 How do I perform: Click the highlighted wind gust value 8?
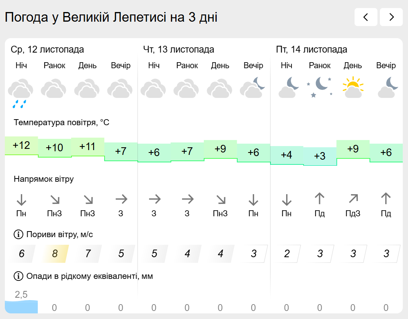(55, 254)
